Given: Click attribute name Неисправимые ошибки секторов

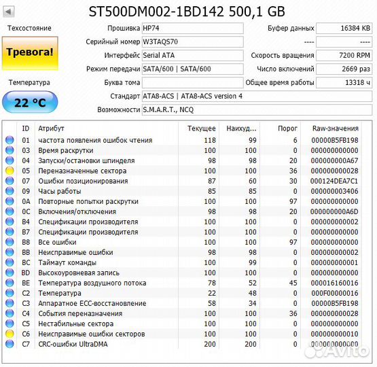Looking at the screenshot, I should 92,334.
